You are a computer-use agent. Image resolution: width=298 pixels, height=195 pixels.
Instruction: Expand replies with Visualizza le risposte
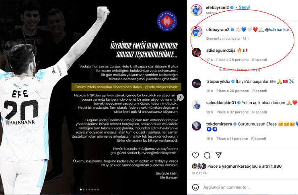[239, 70]
